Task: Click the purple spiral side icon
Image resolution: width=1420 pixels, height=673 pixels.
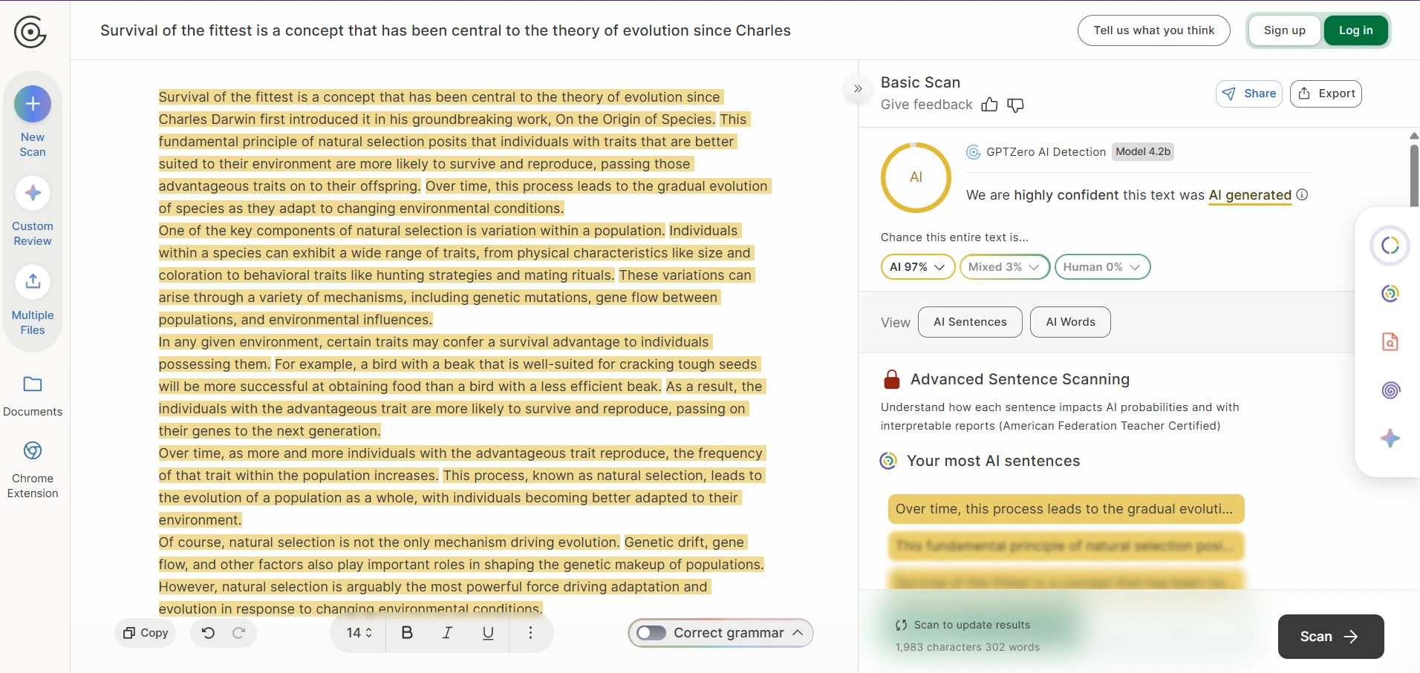Action: click(x=1390, y=390)
